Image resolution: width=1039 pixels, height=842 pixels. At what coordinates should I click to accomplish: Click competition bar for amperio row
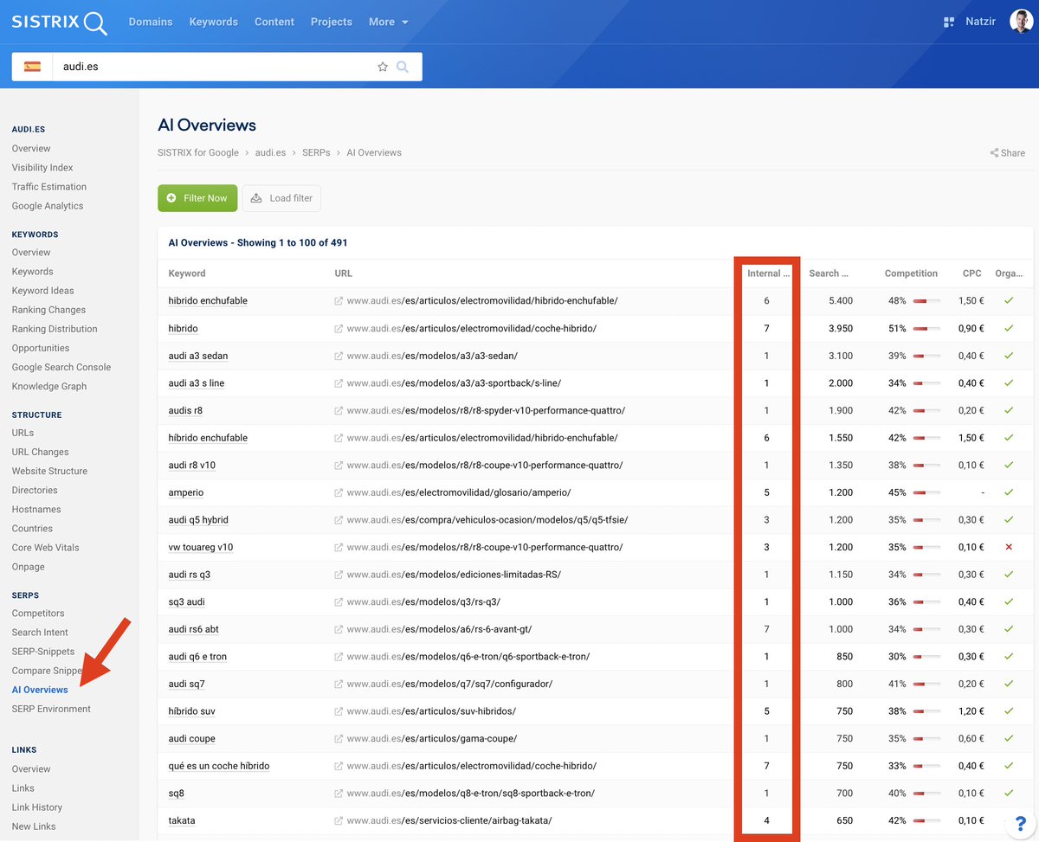pyautogui.click(x=926, y=493)
